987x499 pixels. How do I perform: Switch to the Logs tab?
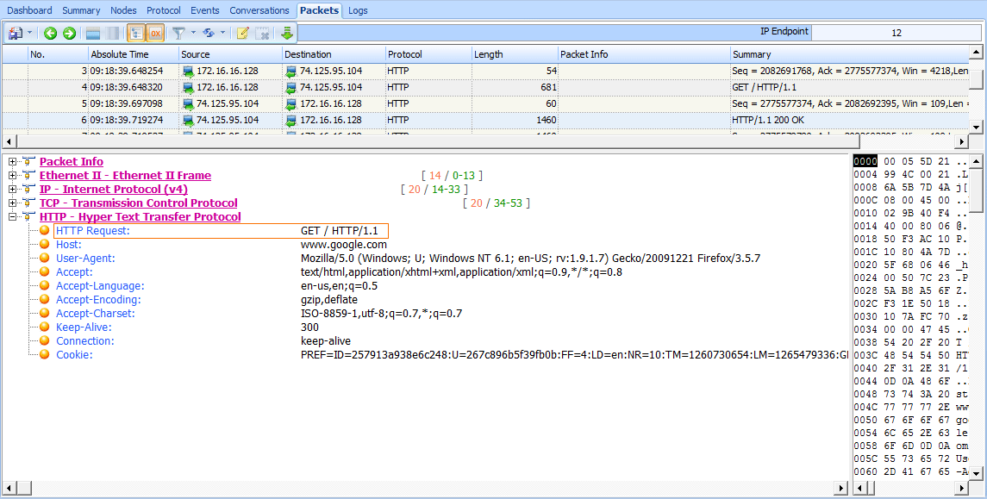click(x=358, y=10)
